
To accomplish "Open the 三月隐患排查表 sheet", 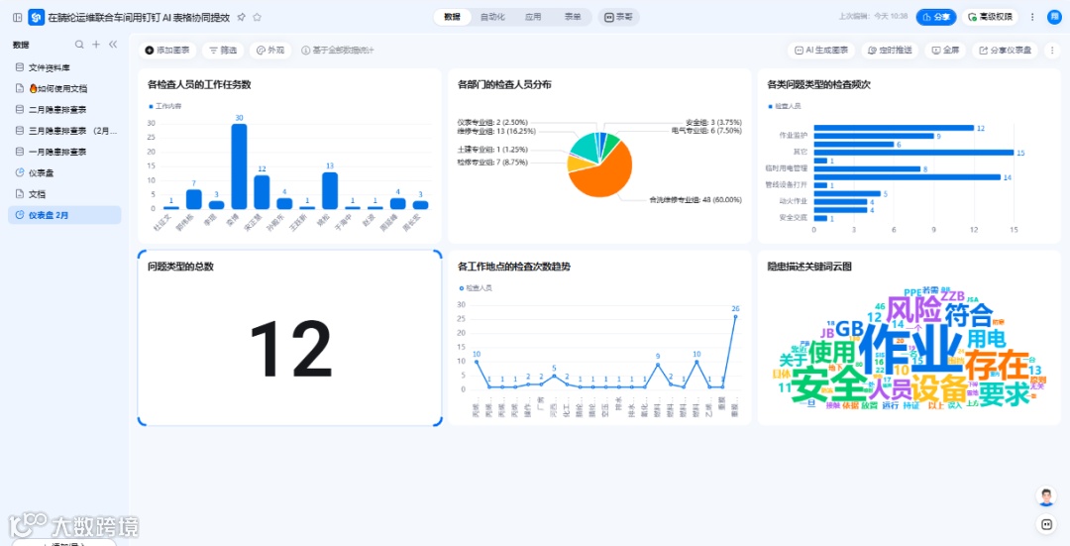I will coord(64,131).
